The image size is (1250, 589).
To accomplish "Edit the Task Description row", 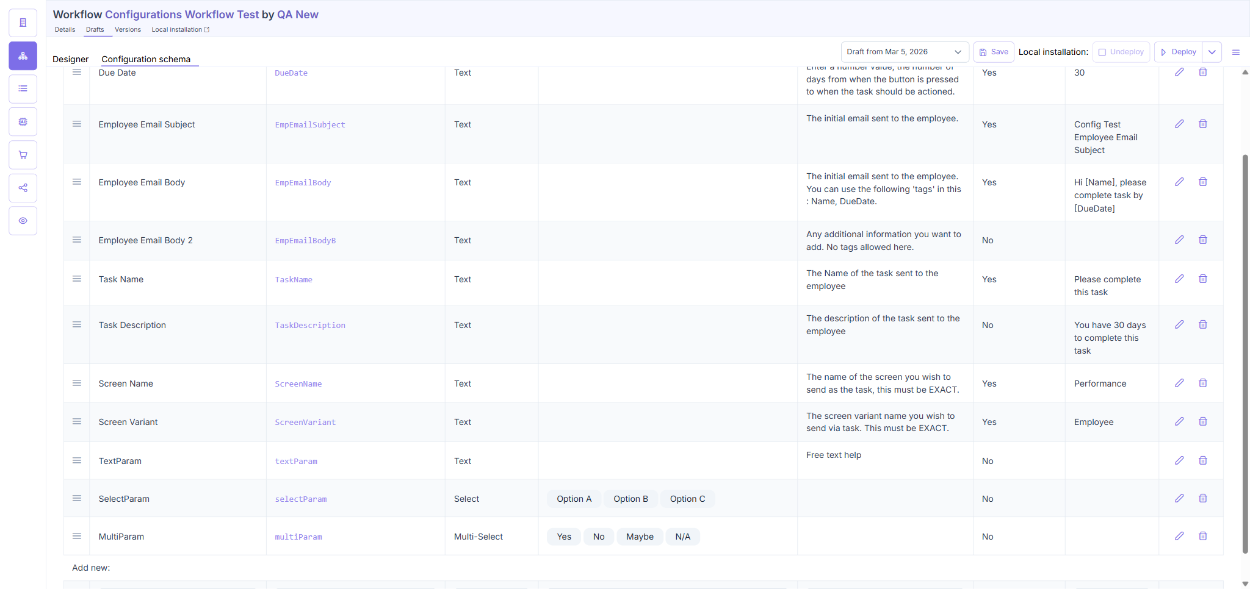I will 1179,324.
